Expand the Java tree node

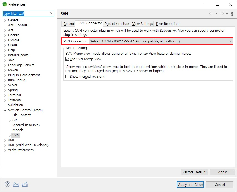[5, 60]
